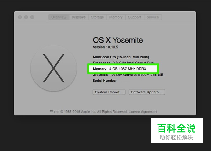Select the Memory tab
This screenshot has height=151, width=211.
(x=116, y=17)
